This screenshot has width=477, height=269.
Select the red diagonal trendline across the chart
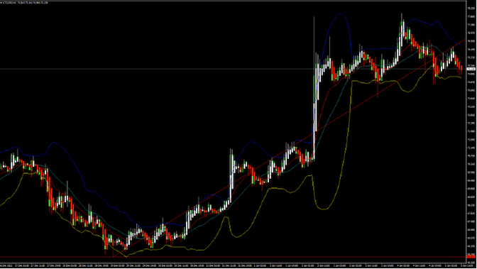coord(289,148)
